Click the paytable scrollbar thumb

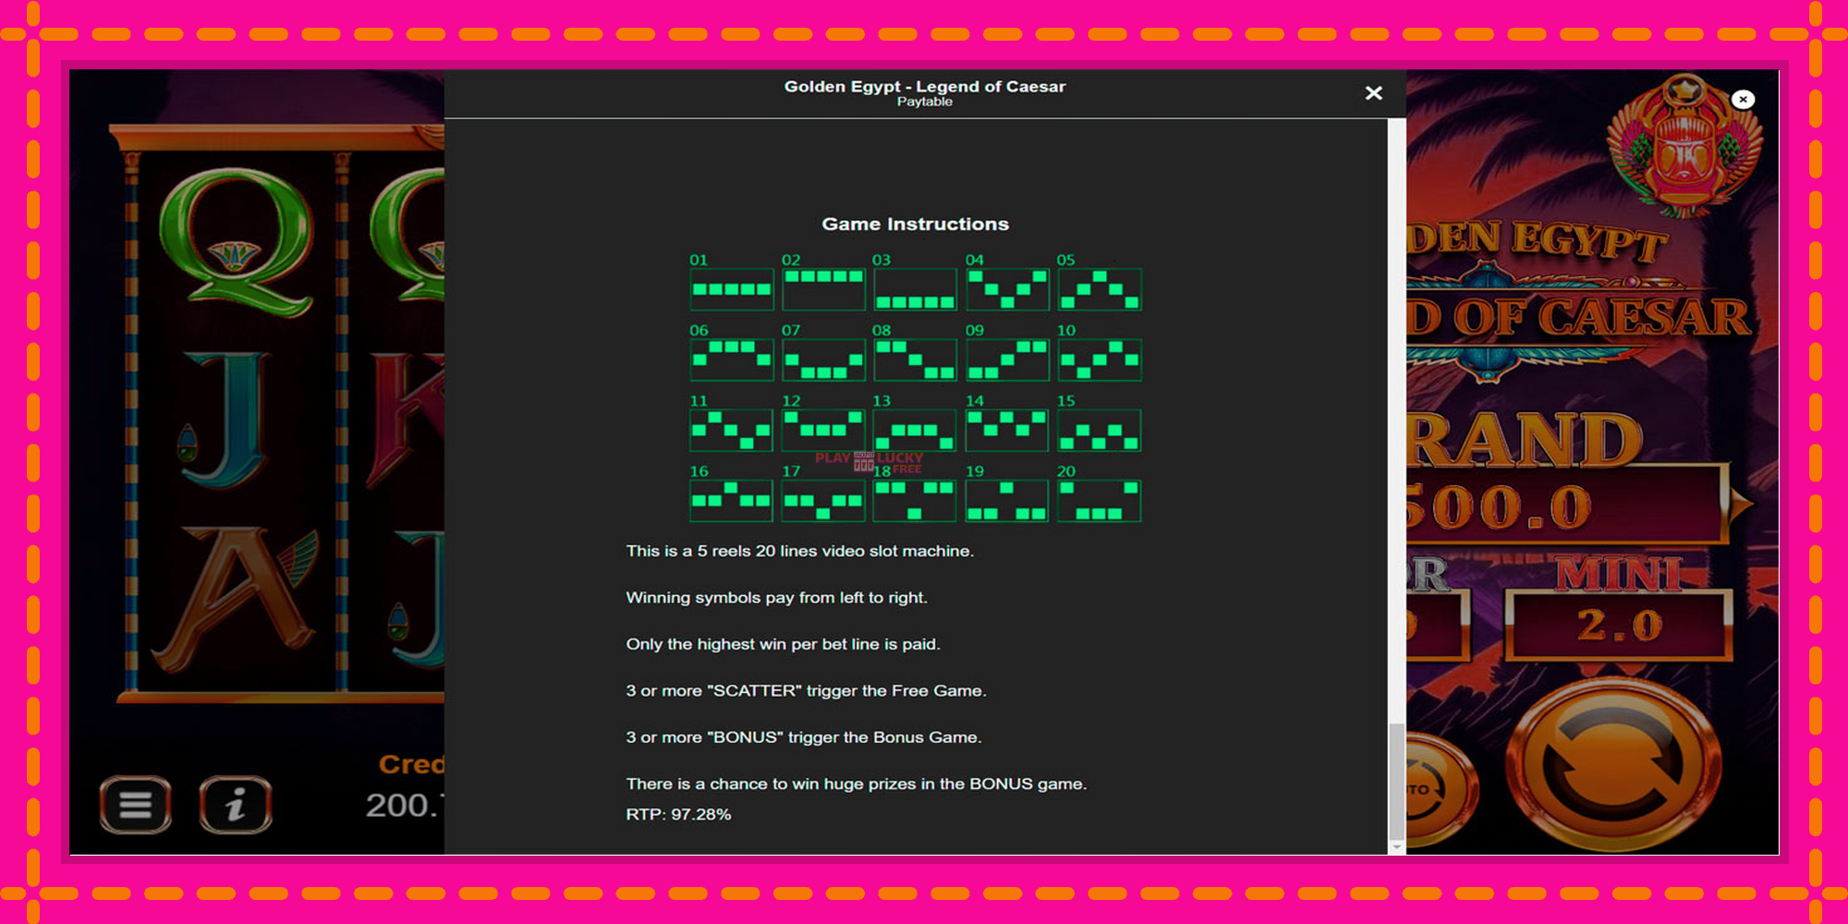point(1396,781)
